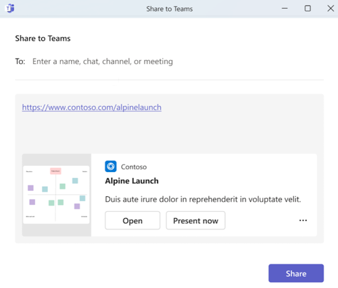Click the Open button
Screen dimensions: 338x288
[x=132, y=221]
